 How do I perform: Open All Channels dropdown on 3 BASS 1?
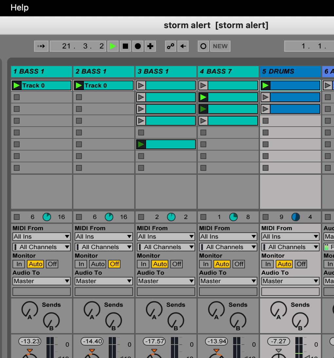166,247
